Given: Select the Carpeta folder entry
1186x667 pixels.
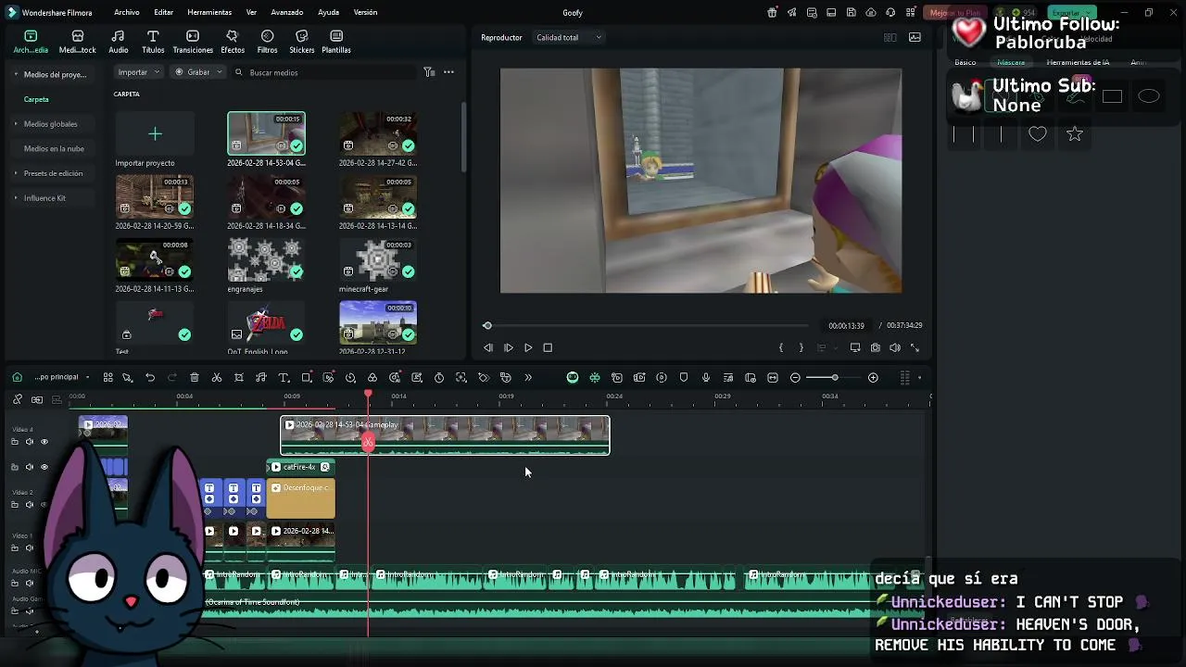Looking at the screenshot, I should [x=36, y=99].
